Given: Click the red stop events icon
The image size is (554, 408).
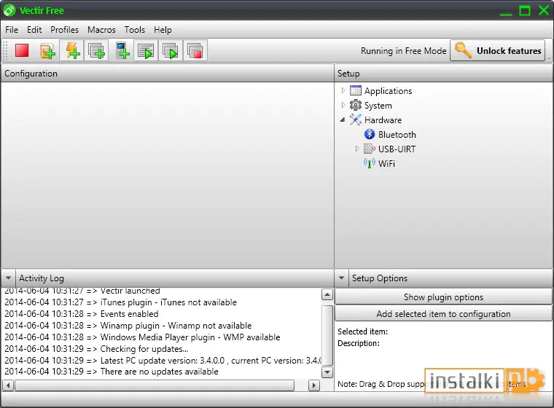Looking at the screenshot, I should pos(22,50).
